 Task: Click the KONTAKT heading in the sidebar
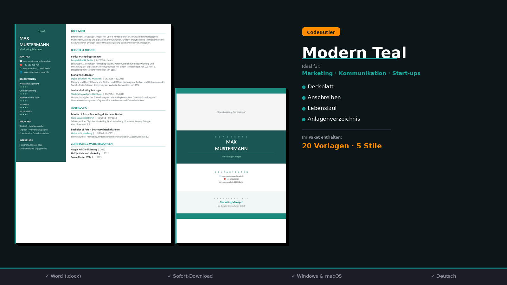tap(25, 57)
